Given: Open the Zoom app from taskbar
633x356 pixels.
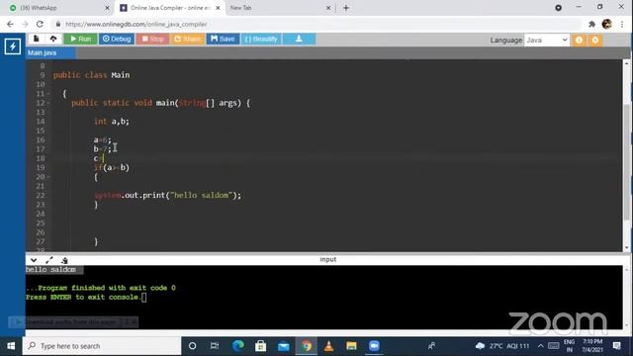Looking at the screenshot, I should pos(374,346).
